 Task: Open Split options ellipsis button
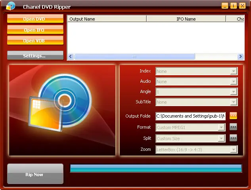(x=233, y=138)
